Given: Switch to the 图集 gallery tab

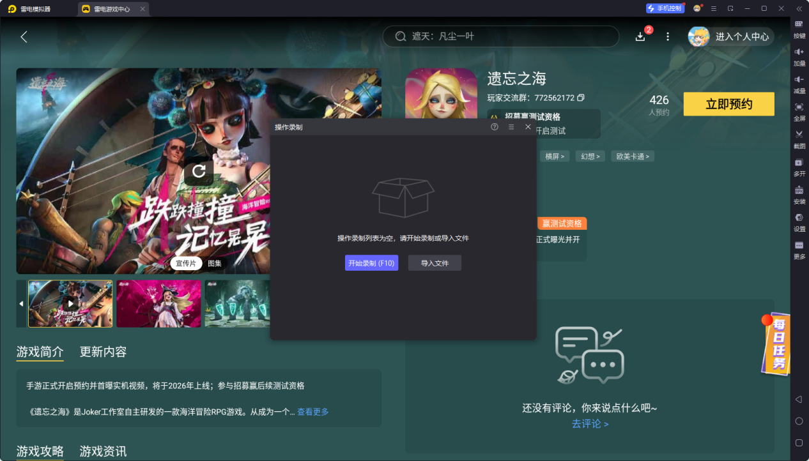Looking at the screenshot, I should (x=215, y=264).
